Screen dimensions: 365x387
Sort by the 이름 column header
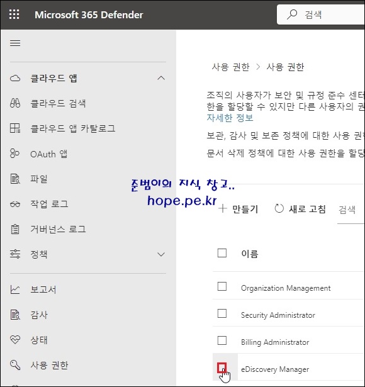(249, 254)
